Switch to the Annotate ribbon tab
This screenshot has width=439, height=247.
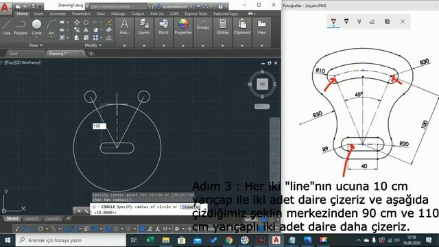pyautogui.click(x=58, y=14)
